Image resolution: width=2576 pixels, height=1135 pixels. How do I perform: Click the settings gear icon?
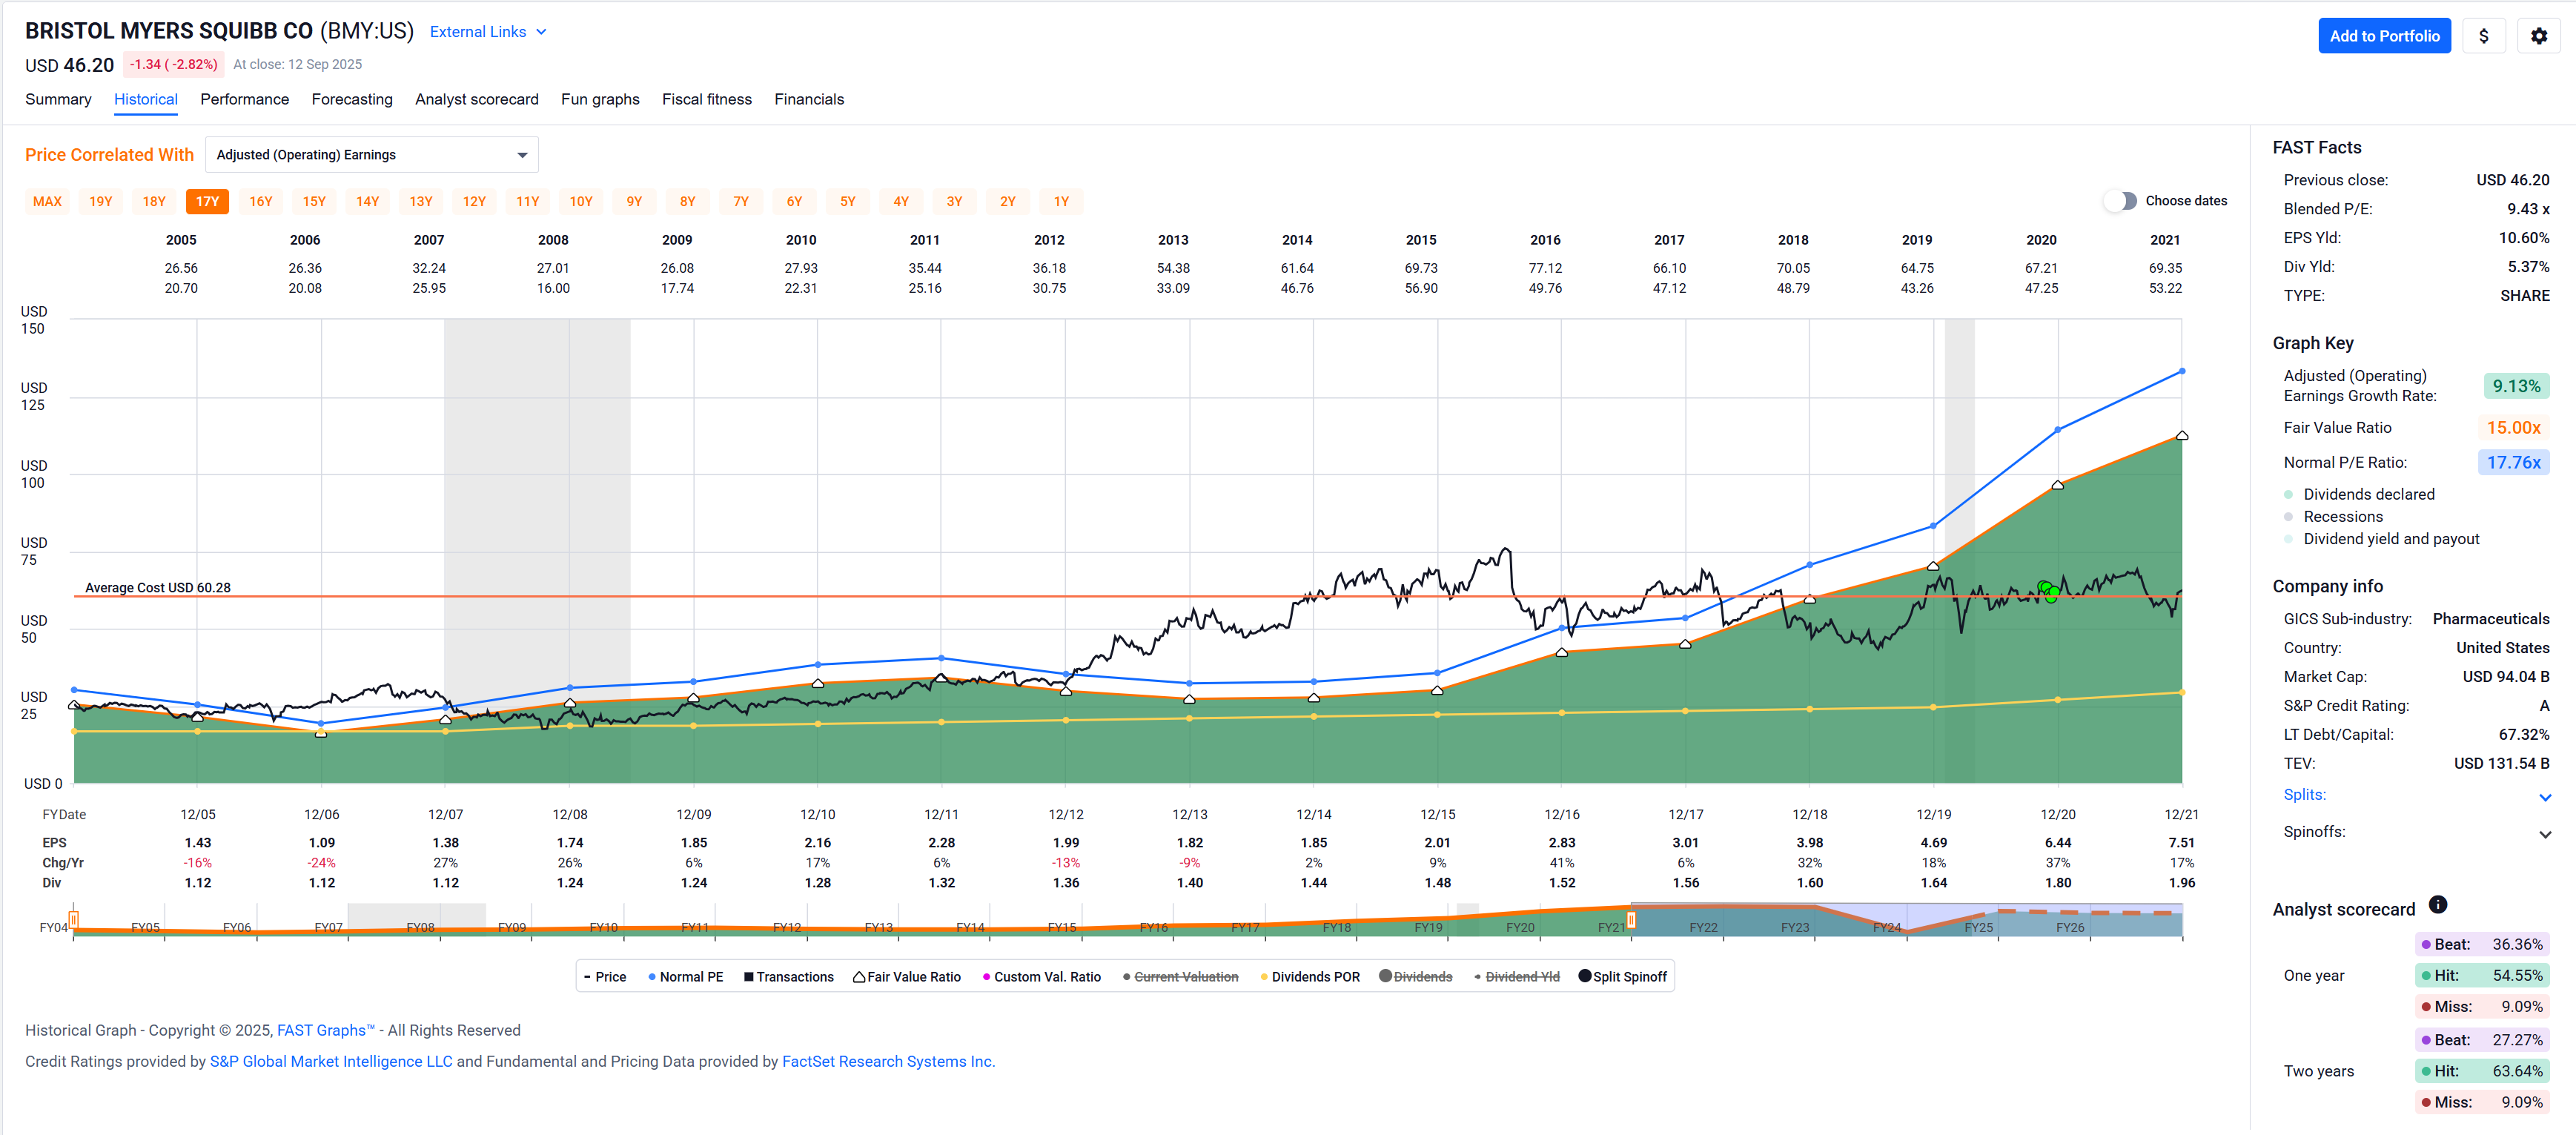(x=2538, y=36)
